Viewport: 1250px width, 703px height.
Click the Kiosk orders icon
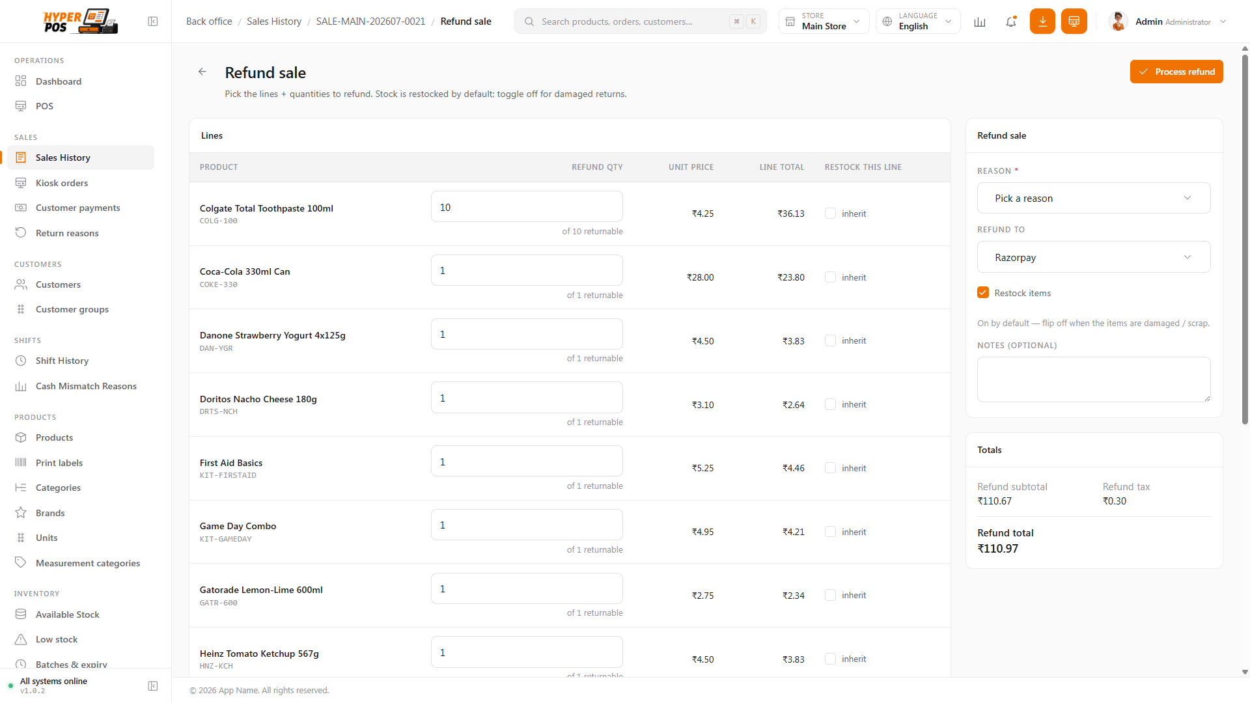coord(21,183)
